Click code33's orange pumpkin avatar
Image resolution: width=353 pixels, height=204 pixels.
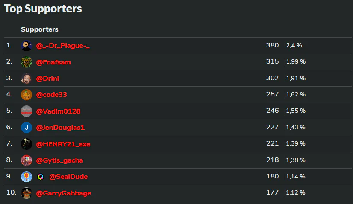click(26, 95)
